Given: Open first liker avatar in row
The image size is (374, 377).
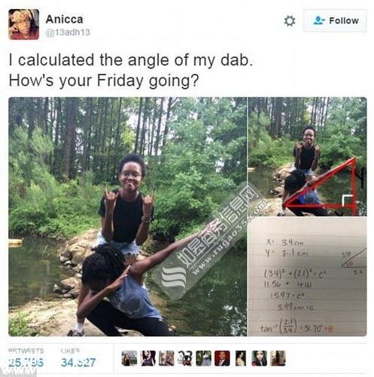Looking at the screenshot, I should (x=129, y=358).
